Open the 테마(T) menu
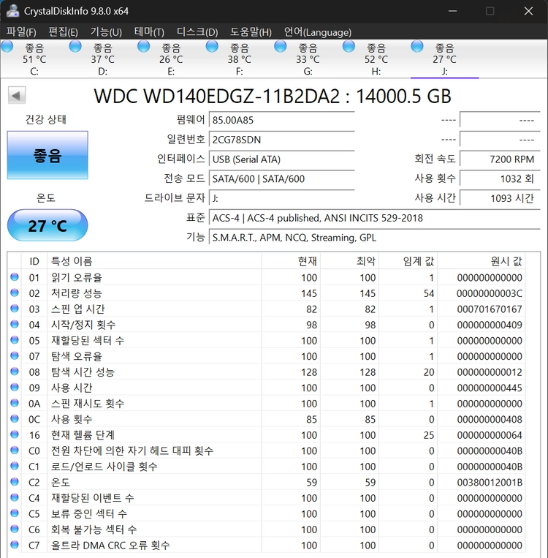548x558 pixels. tap(149, 32)
